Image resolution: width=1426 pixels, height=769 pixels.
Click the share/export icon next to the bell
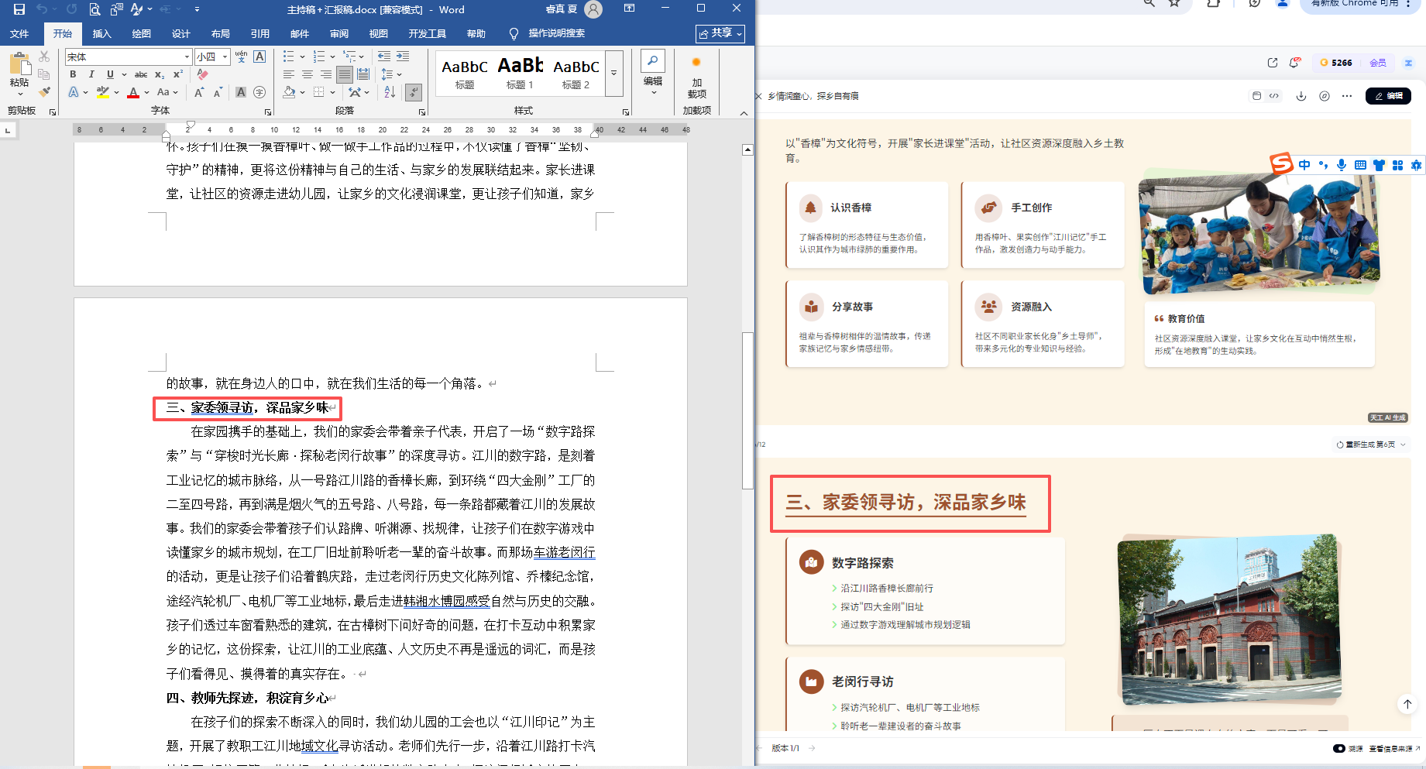pos(1272,63)
